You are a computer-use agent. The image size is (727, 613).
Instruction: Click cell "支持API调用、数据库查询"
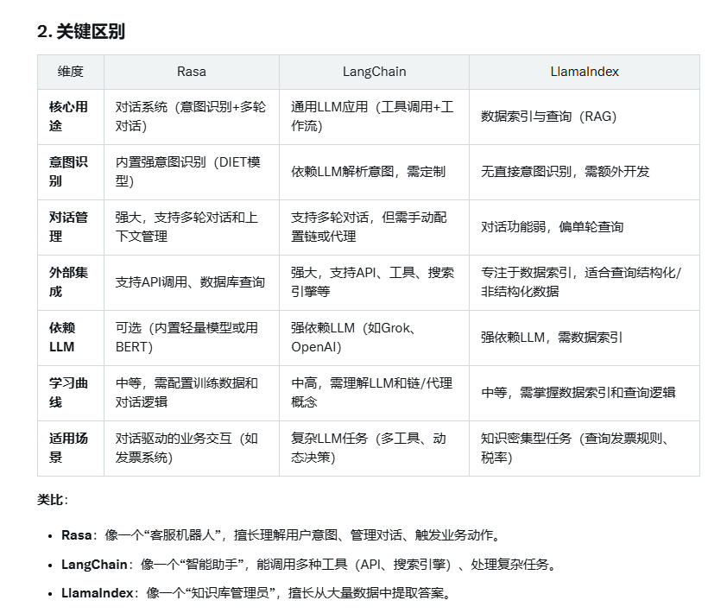pyautogui.click(x=192, y=282)
